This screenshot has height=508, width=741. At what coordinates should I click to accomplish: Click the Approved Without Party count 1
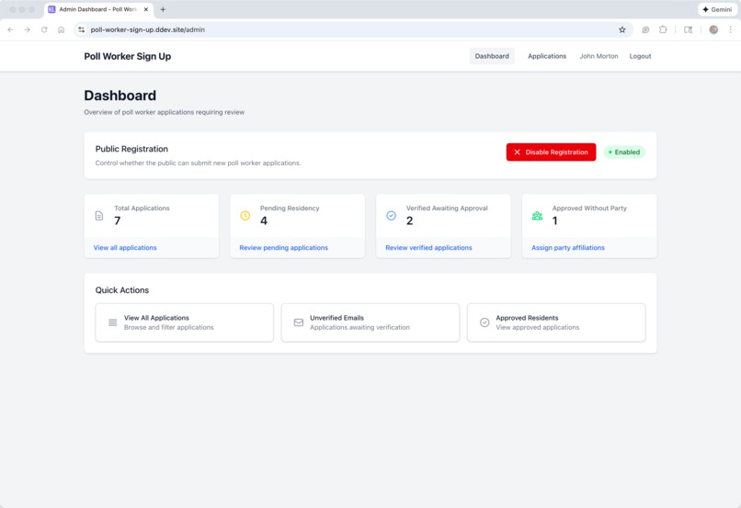point(554,220)
